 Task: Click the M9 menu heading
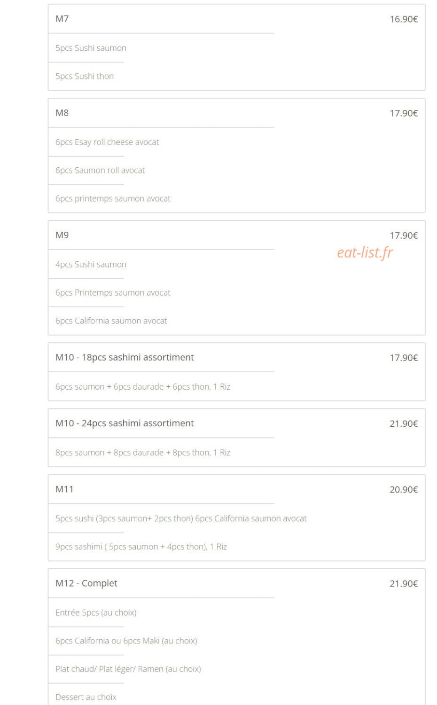point(62,235)
